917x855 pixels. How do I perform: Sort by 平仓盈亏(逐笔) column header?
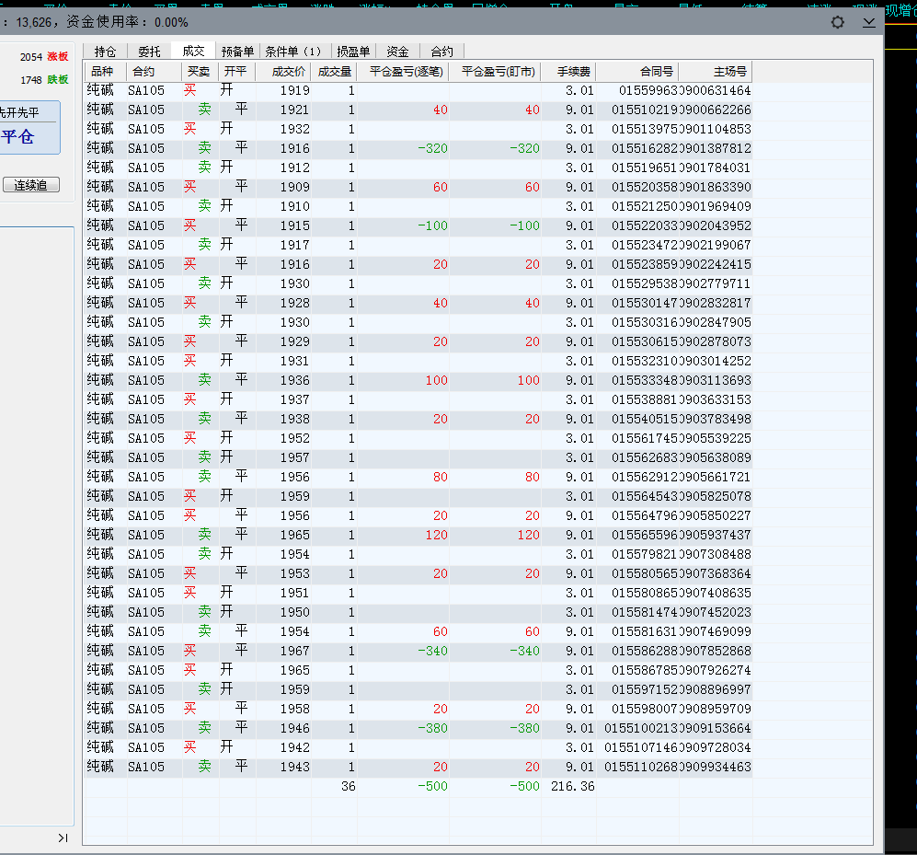coord(403,72)
